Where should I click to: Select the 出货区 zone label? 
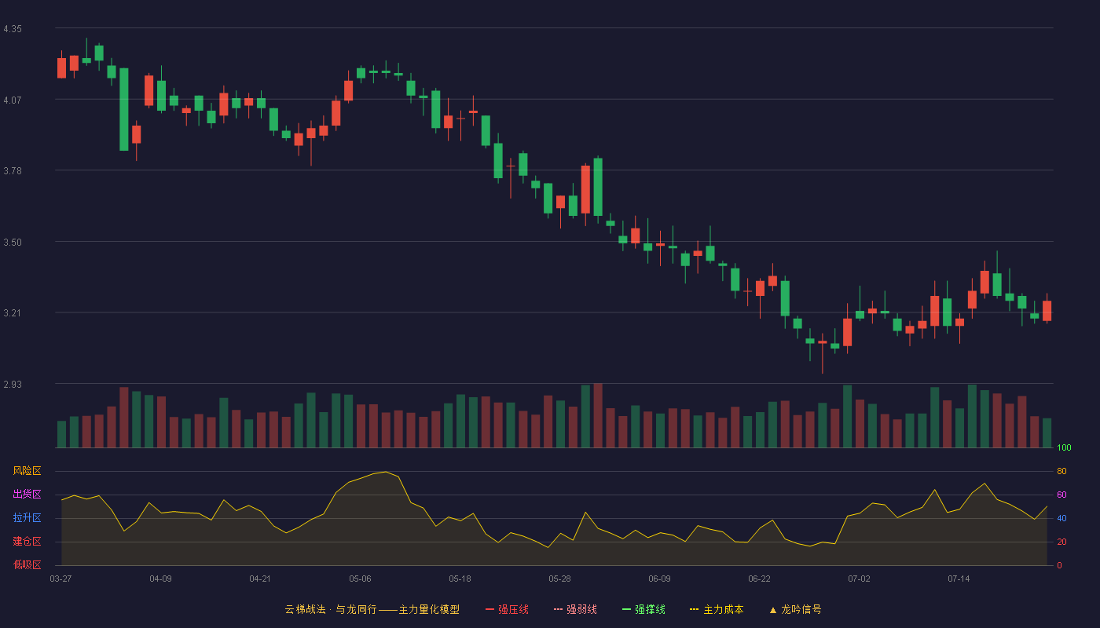pyautogui.click(x=27, y=495)
